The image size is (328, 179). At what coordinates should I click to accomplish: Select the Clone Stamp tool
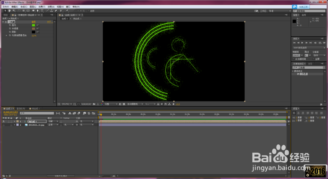click(52, 11)
